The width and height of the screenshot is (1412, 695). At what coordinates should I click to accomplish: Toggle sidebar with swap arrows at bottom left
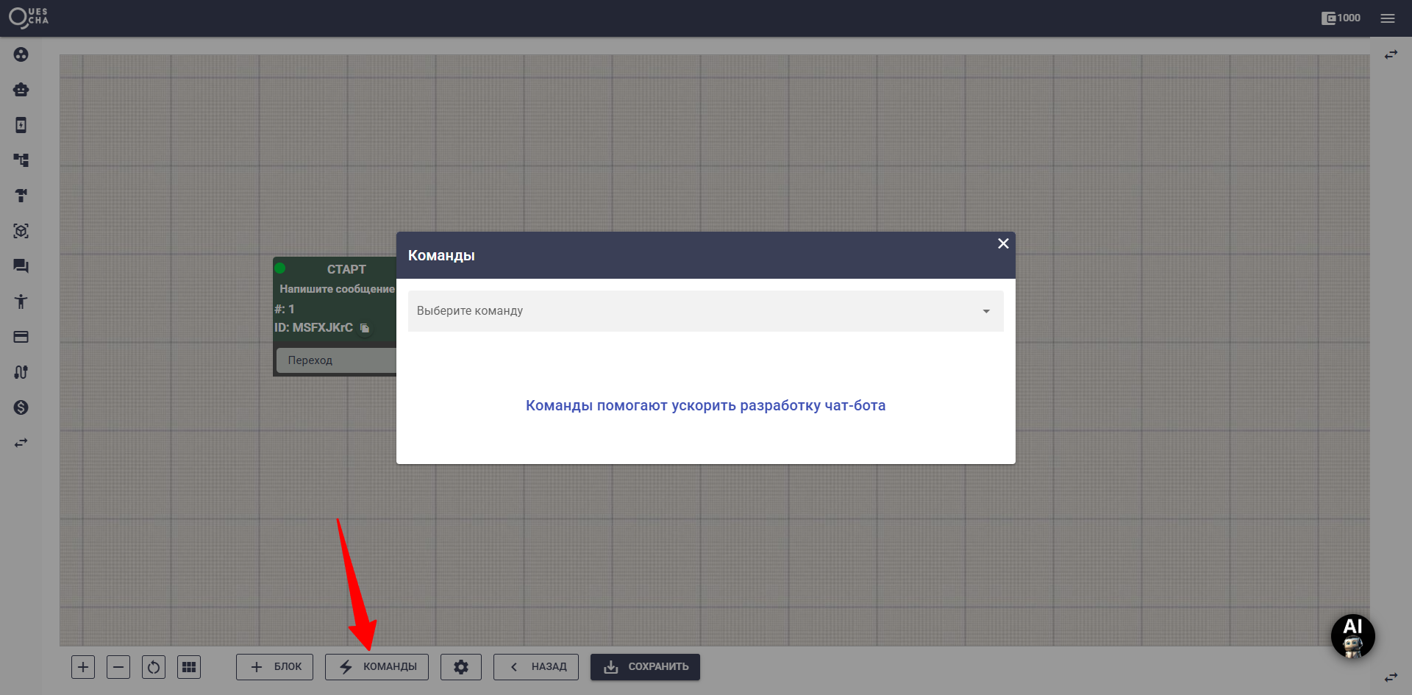21,443
